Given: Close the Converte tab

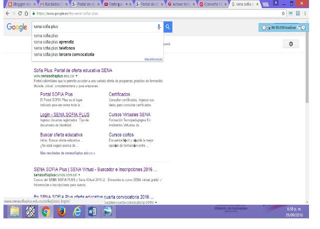Looking at the screenshot, I should pos(225,4).
